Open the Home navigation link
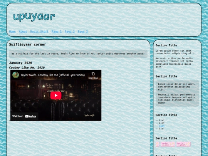Viewport: 208px width, 156px height. (12, 32)
